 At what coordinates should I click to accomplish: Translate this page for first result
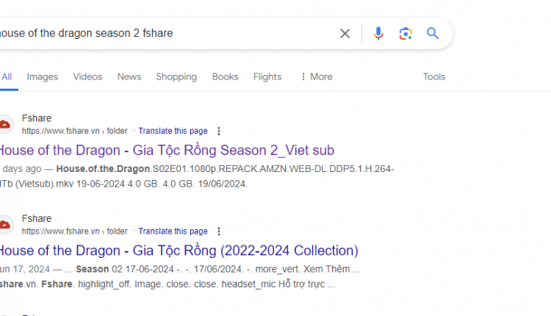click(173, 131)
